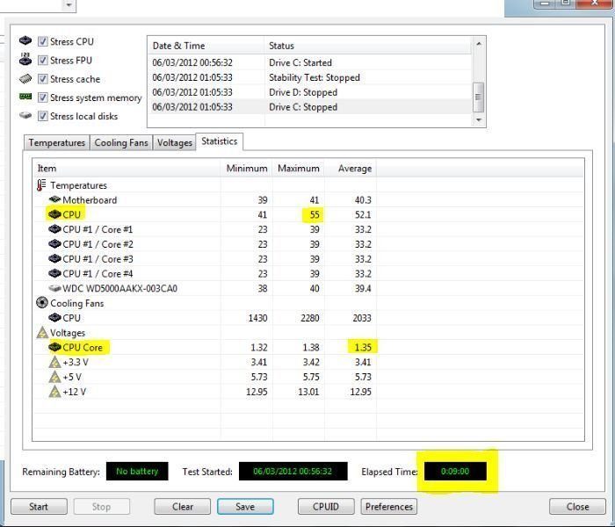Image resolution: width=615 pixels, height=527 pixels.
Task: Click the Stress cache chip icon
Action: point(25,78)
